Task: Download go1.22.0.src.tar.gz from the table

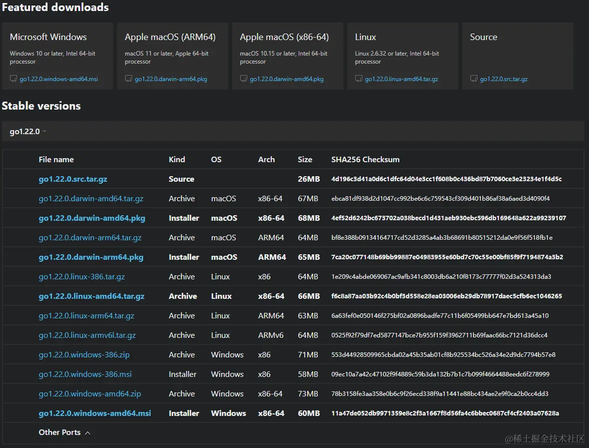Action: (x=73, y=179)
